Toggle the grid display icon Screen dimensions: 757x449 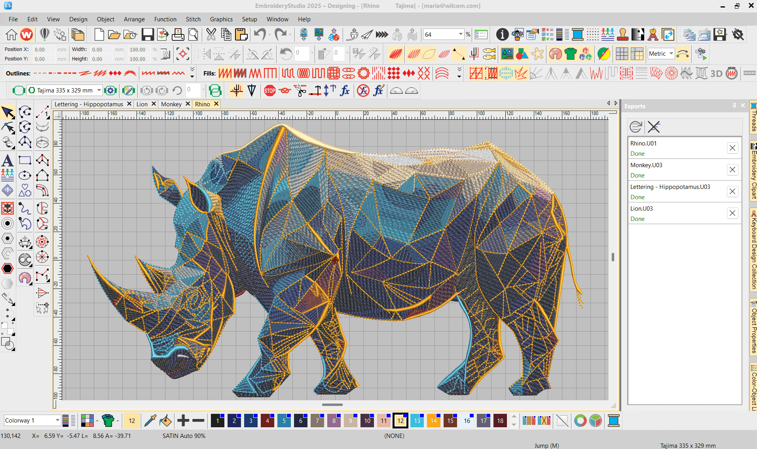coord(622,54)
